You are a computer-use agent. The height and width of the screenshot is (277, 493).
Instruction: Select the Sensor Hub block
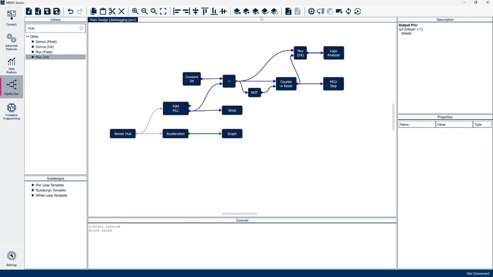[x=122, y=134]
